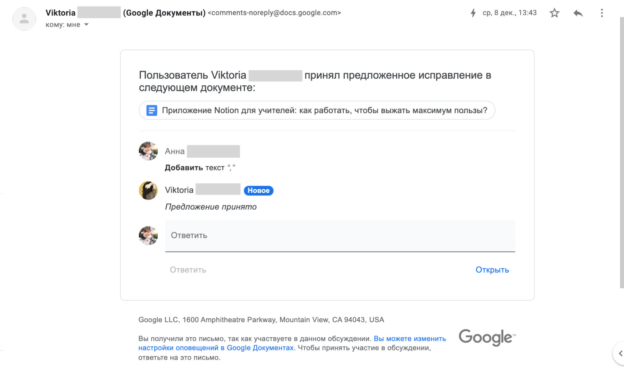
Task: Expand the side panel chevron arrow
Action: [x=620, y=353]
